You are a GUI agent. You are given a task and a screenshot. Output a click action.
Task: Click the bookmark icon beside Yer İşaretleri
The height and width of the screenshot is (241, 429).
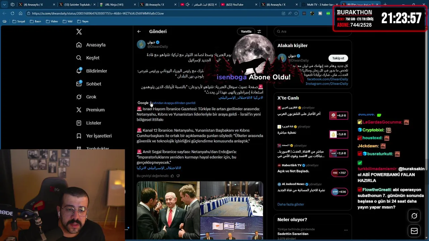point(79,136)
